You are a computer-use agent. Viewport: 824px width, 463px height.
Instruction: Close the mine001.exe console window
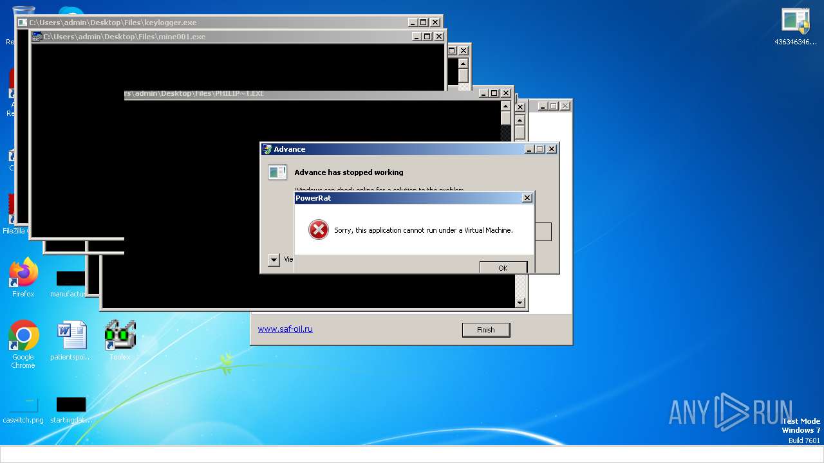tap(439, 37)
